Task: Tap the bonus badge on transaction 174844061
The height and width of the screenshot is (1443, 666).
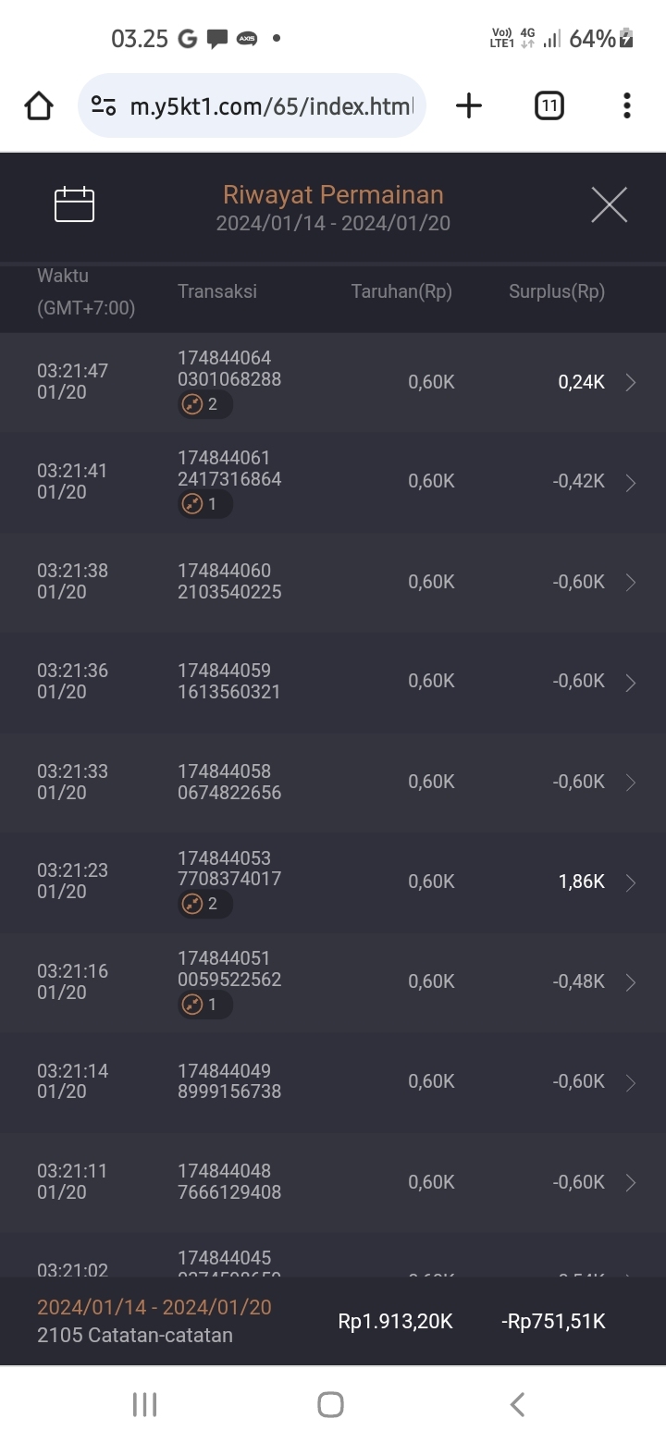Action: pos(204,504)
